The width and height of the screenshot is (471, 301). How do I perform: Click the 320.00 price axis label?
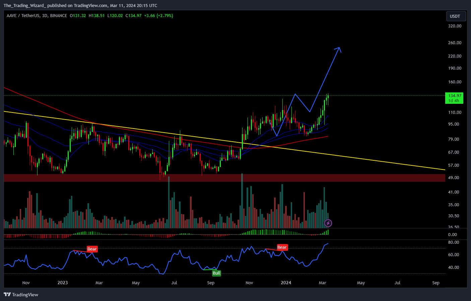455,26
